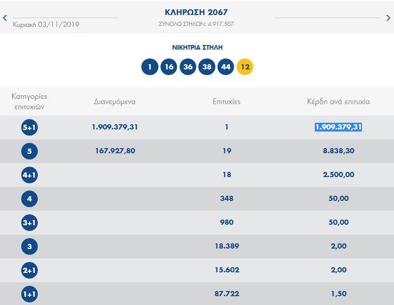Click winning number ball 36
394x305 pixels.
(x=187, y=67)
